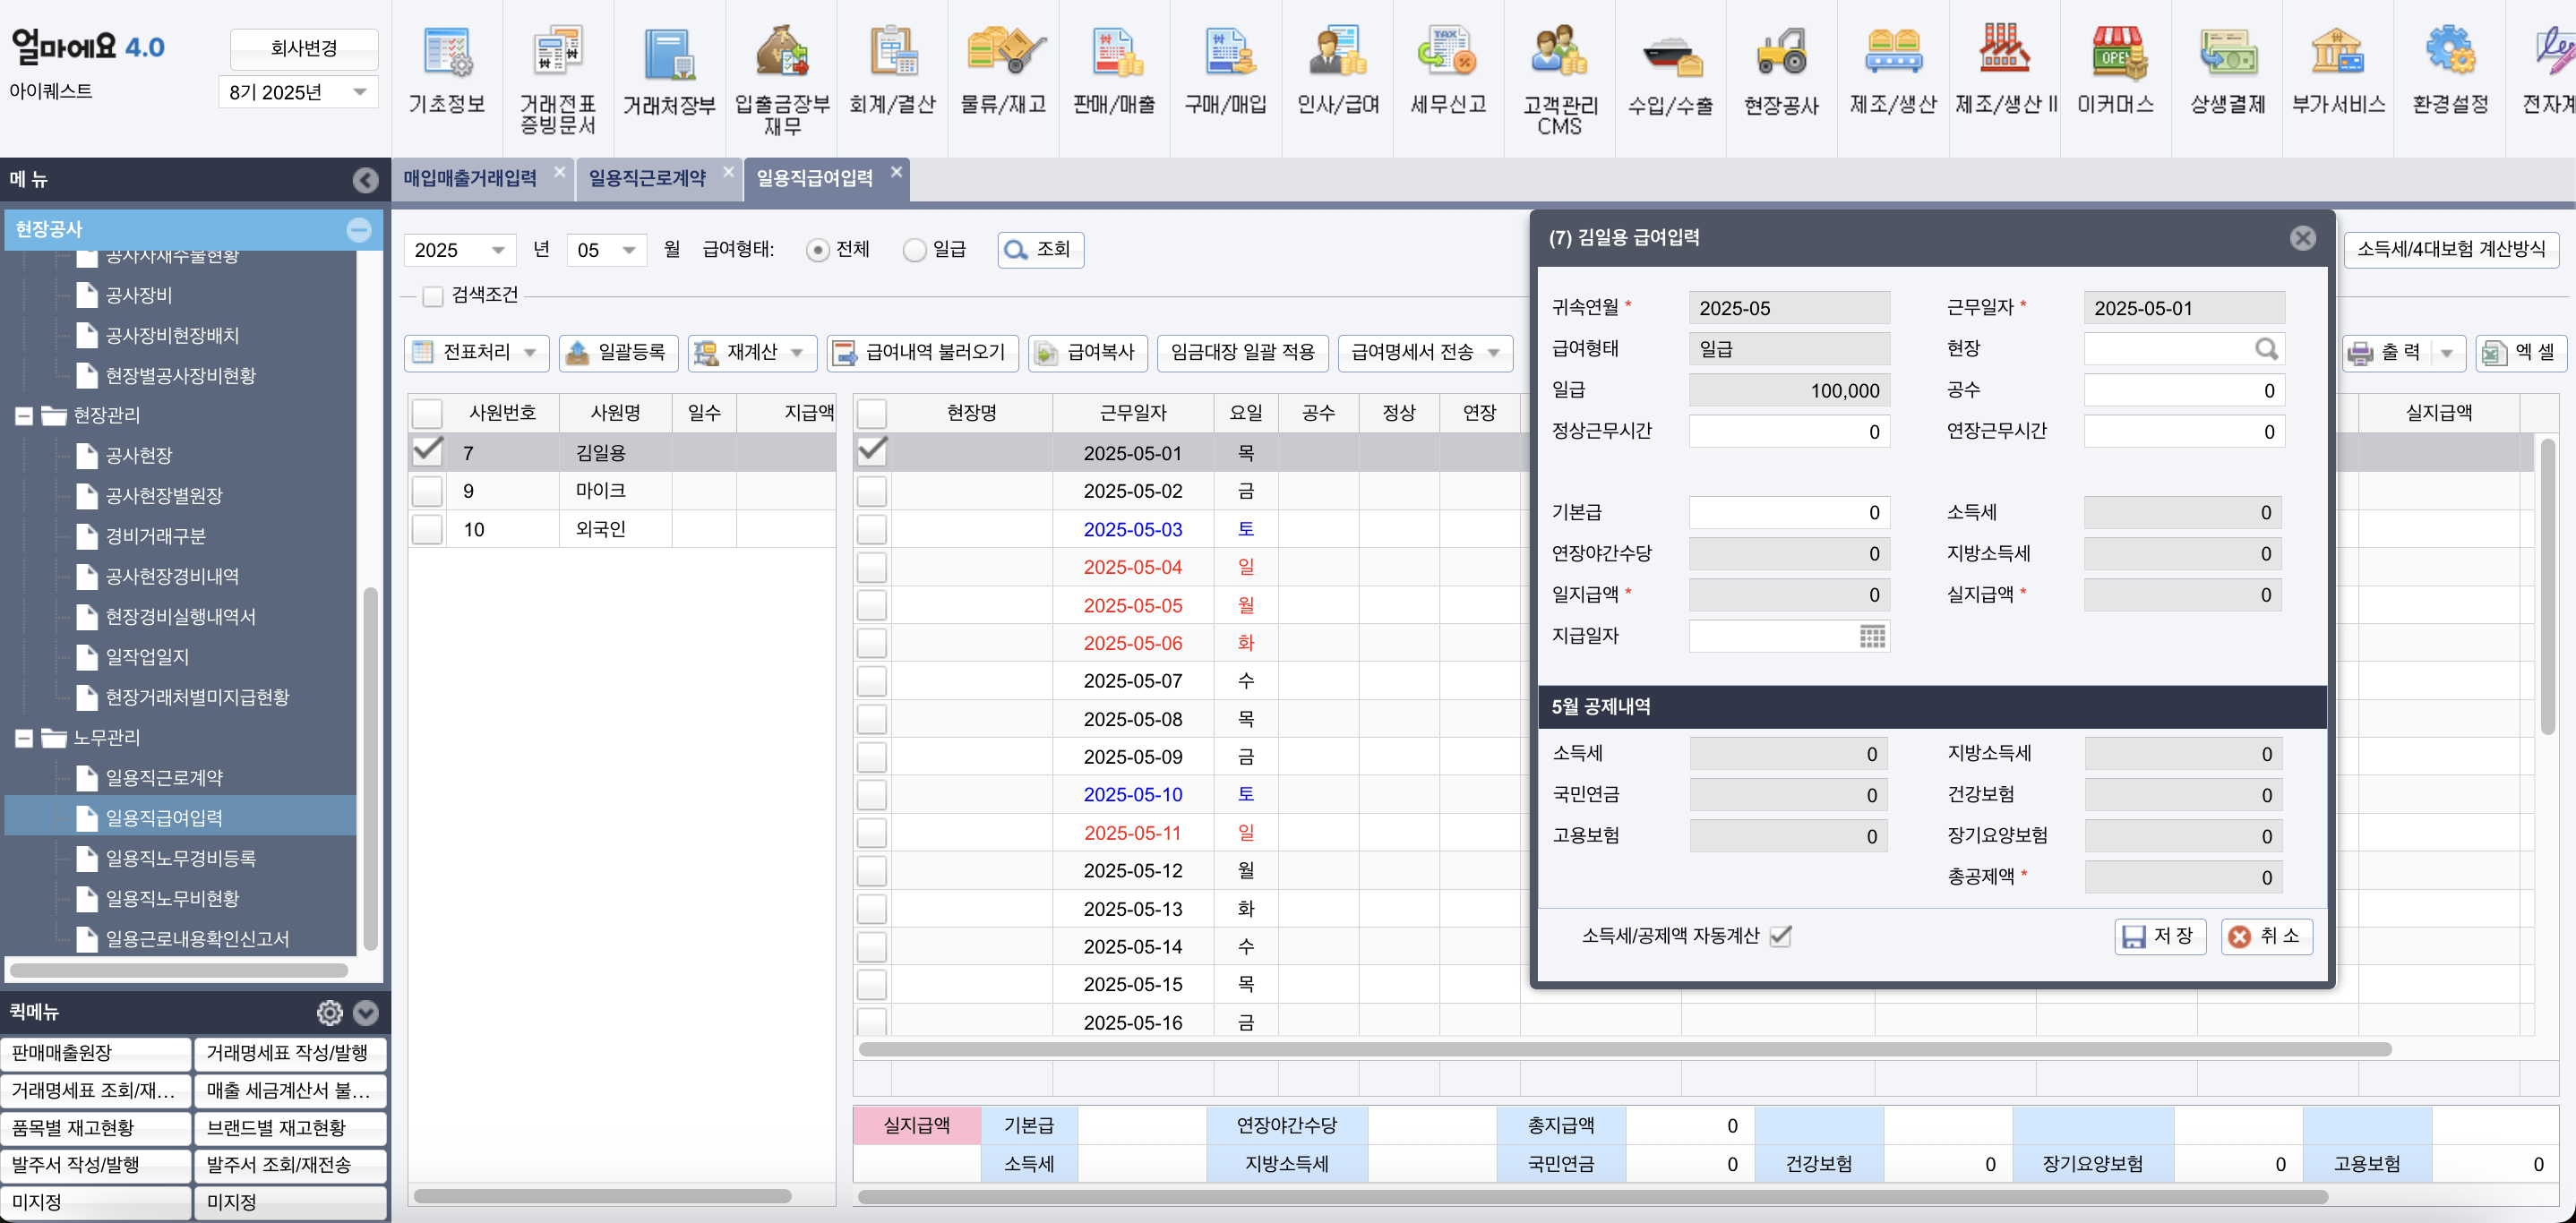Viewport: 2576px width, 1223px height.
Task: Collapse the 메뉴 sidebar arrow
Action: point(365,180)
